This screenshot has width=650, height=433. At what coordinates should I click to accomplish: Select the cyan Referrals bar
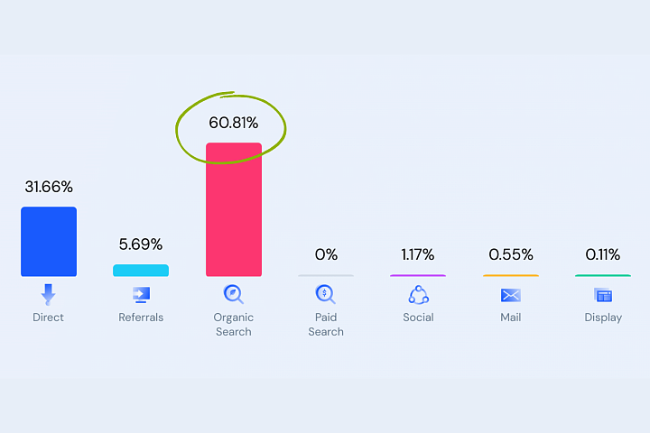141,270
